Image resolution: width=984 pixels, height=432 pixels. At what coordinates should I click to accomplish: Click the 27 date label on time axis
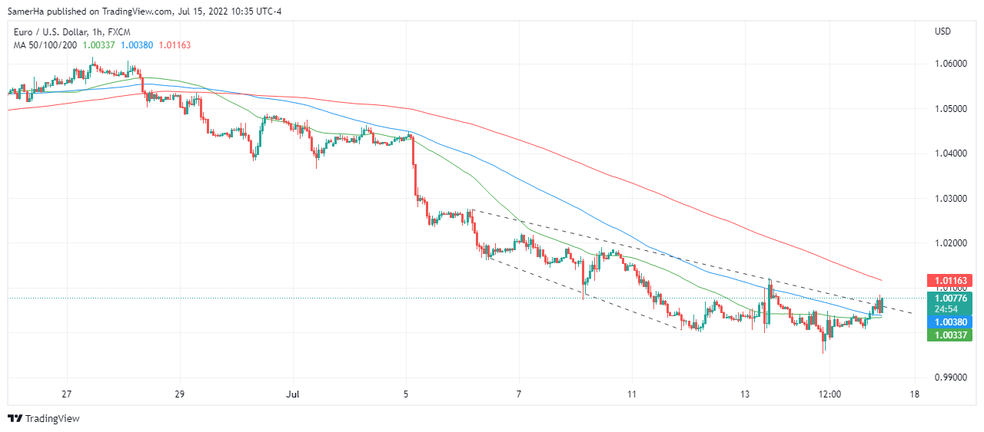[67, 394]
